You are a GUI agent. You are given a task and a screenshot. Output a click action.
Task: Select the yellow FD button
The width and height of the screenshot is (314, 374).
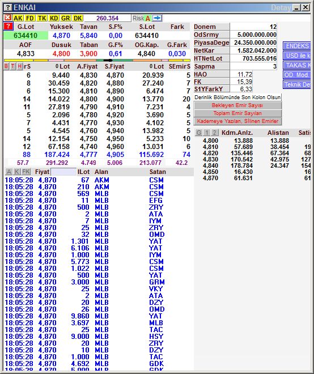(x=30, y=18)
